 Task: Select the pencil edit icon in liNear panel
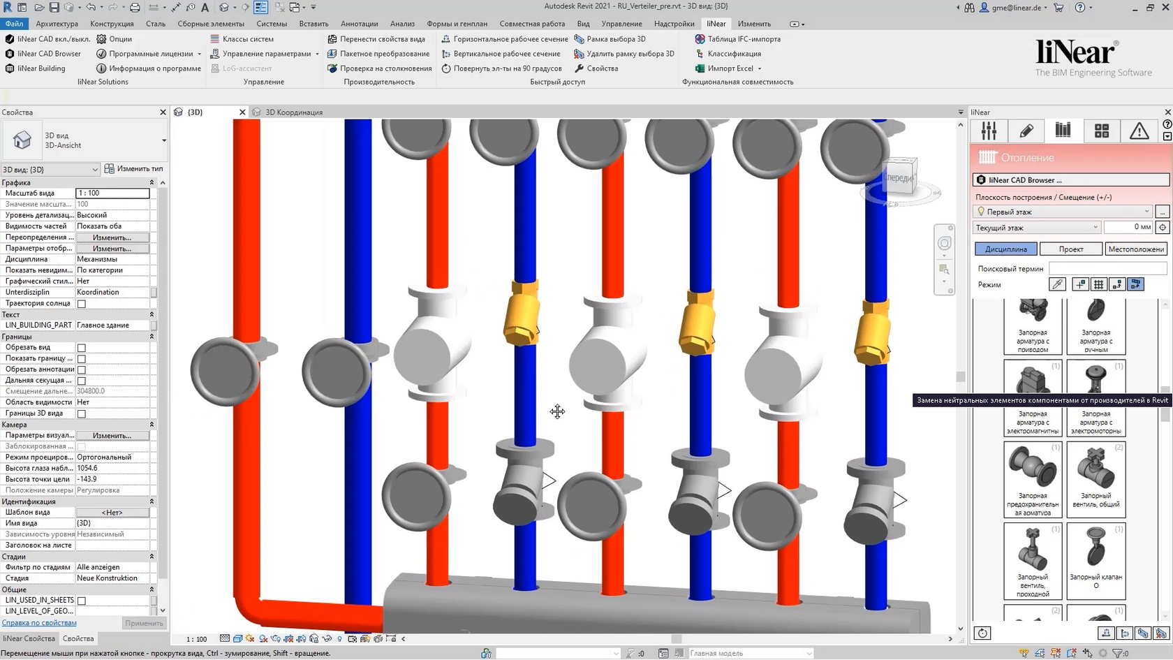click(1026, 131)
